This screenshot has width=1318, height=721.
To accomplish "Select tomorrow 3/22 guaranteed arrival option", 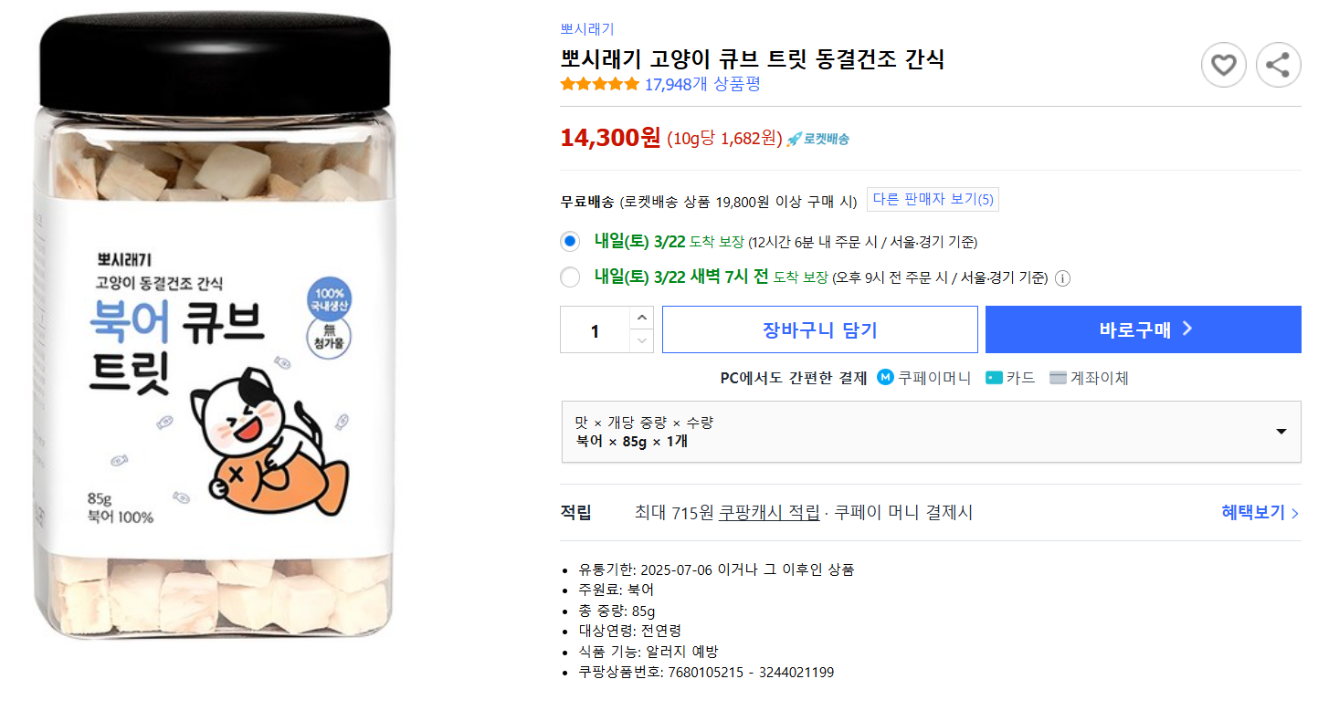I will (x=570, y=242).
